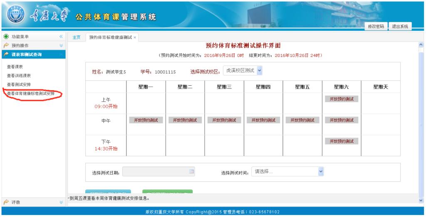Screen dimensions: 426x217
Task: Click the arrow icon next to 预约操作
Action: [6, 46]
